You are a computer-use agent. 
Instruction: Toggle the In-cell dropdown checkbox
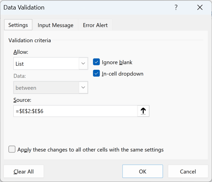tap(96, 73)
